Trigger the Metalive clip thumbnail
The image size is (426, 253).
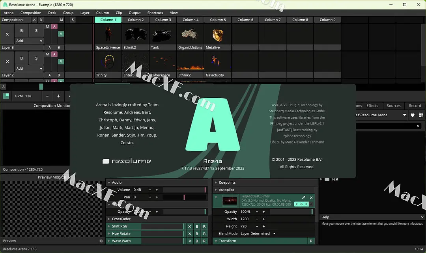[218, 34]
